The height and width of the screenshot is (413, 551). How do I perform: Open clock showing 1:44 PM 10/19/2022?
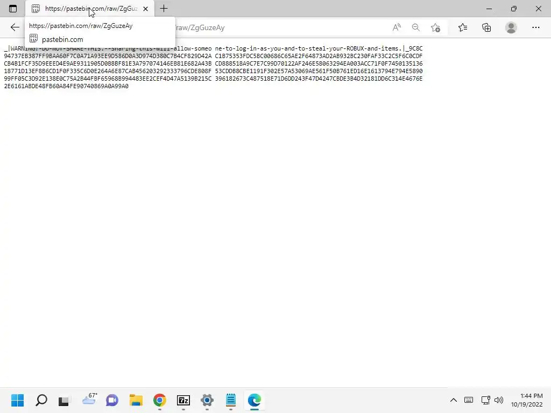pos(527,400)
